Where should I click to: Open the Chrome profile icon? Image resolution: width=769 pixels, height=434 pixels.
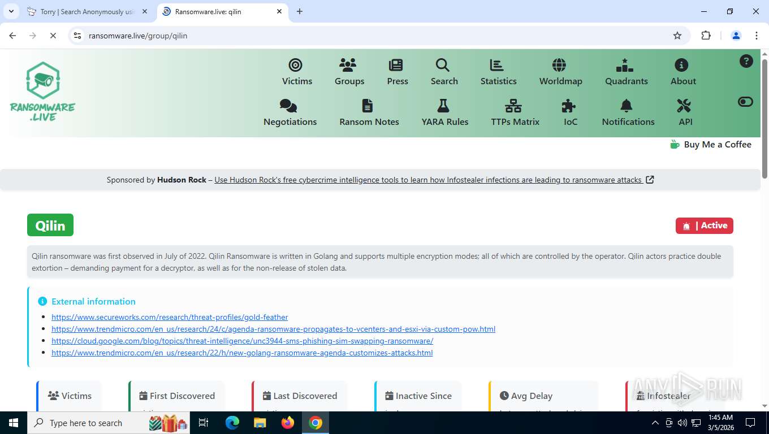736,36
